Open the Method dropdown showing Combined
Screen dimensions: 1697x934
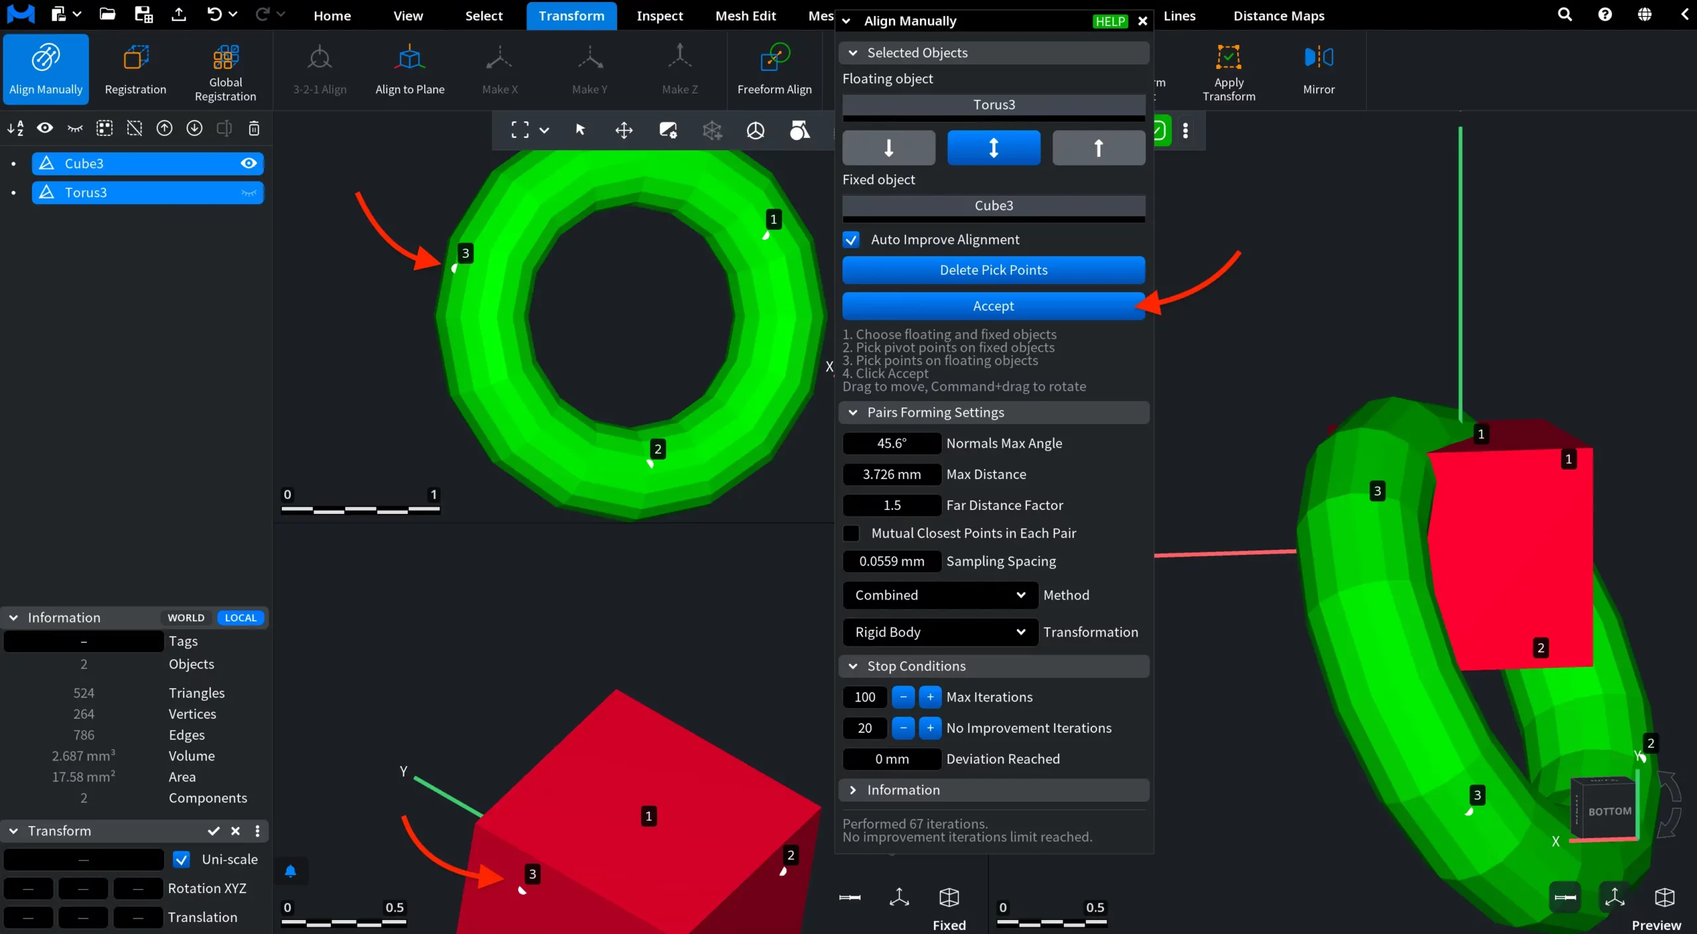click(940, 595)
